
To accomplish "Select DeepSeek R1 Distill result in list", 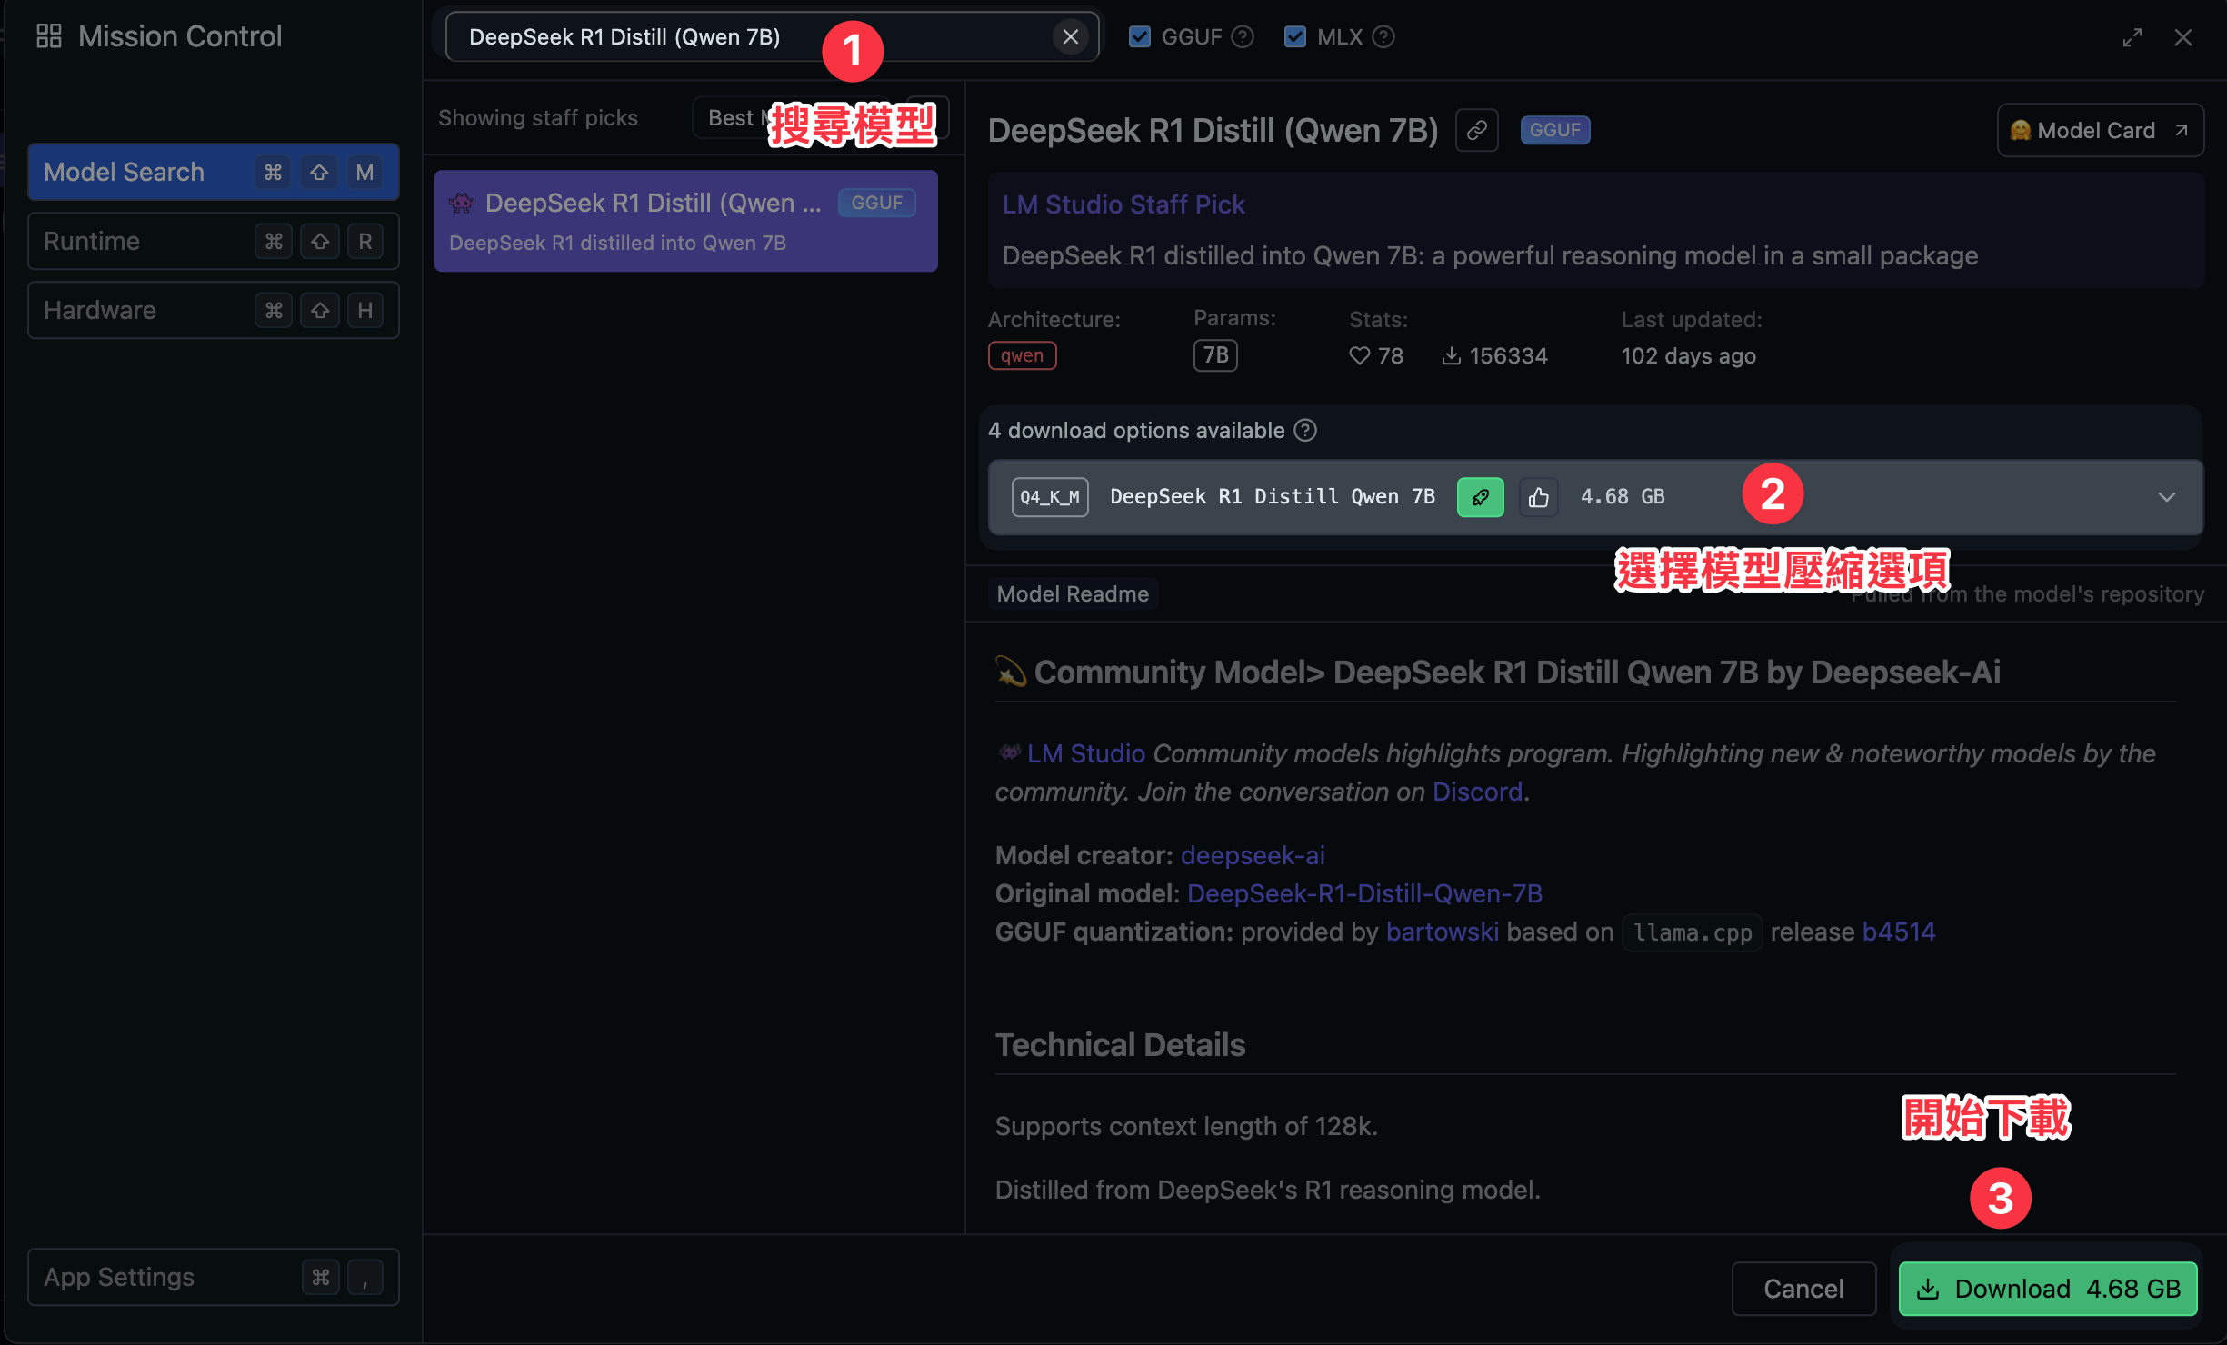I will coord(685,221).
